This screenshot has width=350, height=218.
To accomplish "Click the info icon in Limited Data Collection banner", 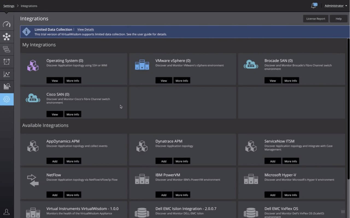I will click(x=26, y=32).
